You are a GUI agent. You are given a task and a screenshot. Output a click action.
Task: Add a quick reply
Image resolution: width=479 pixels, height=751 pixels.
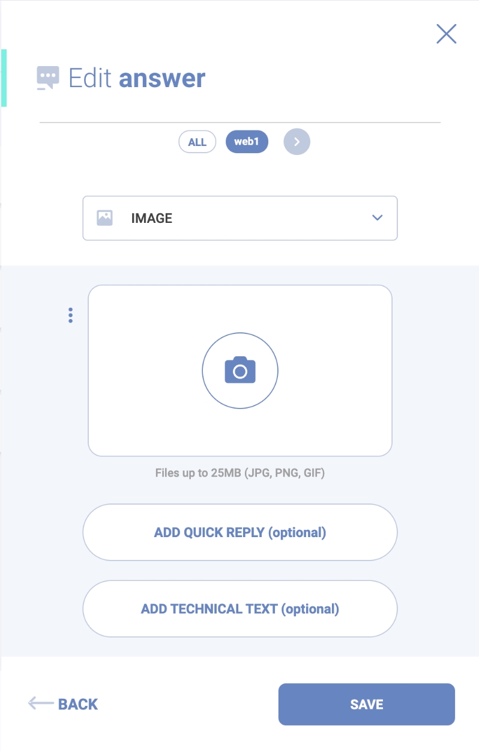click(239, 532)
